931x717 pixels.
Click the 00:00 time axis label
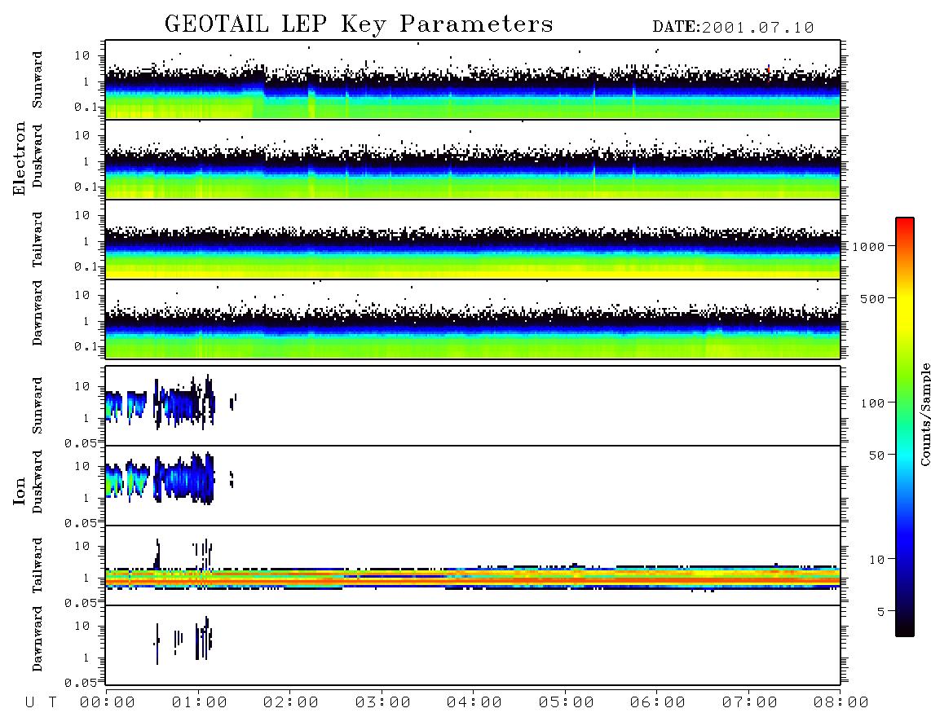click(107, 703)
